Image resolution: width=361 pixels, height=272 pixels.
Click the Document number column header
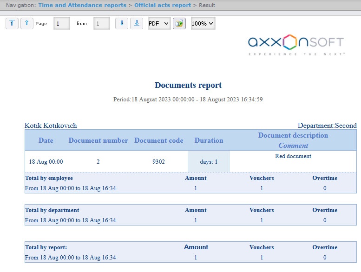[98, 140]
